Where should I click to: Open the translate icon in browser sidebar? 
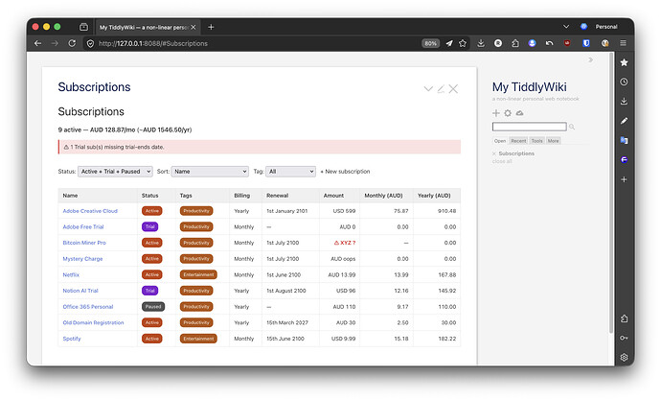tap(625, 140)
